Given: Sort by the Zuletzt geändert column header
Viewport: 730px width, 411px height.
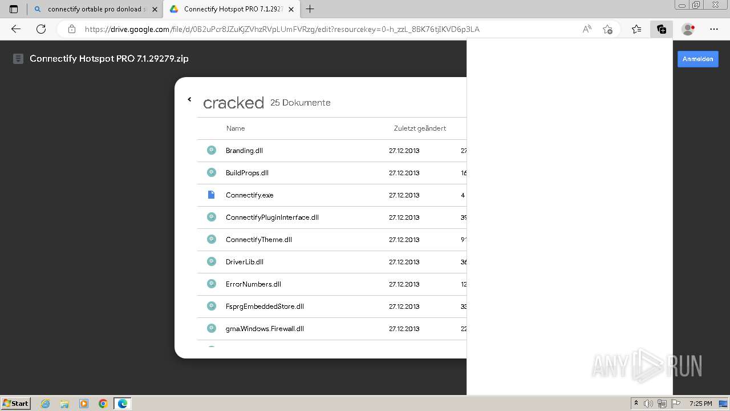Looking at the screenshot, I should pos(420,128).
